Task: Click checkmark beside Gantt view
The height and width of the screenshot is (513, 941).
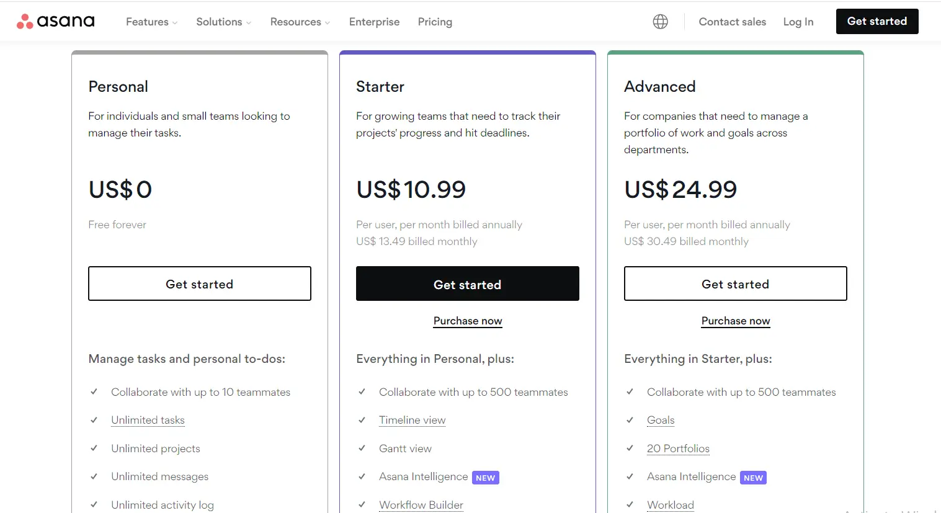Action: pos(362,448)
